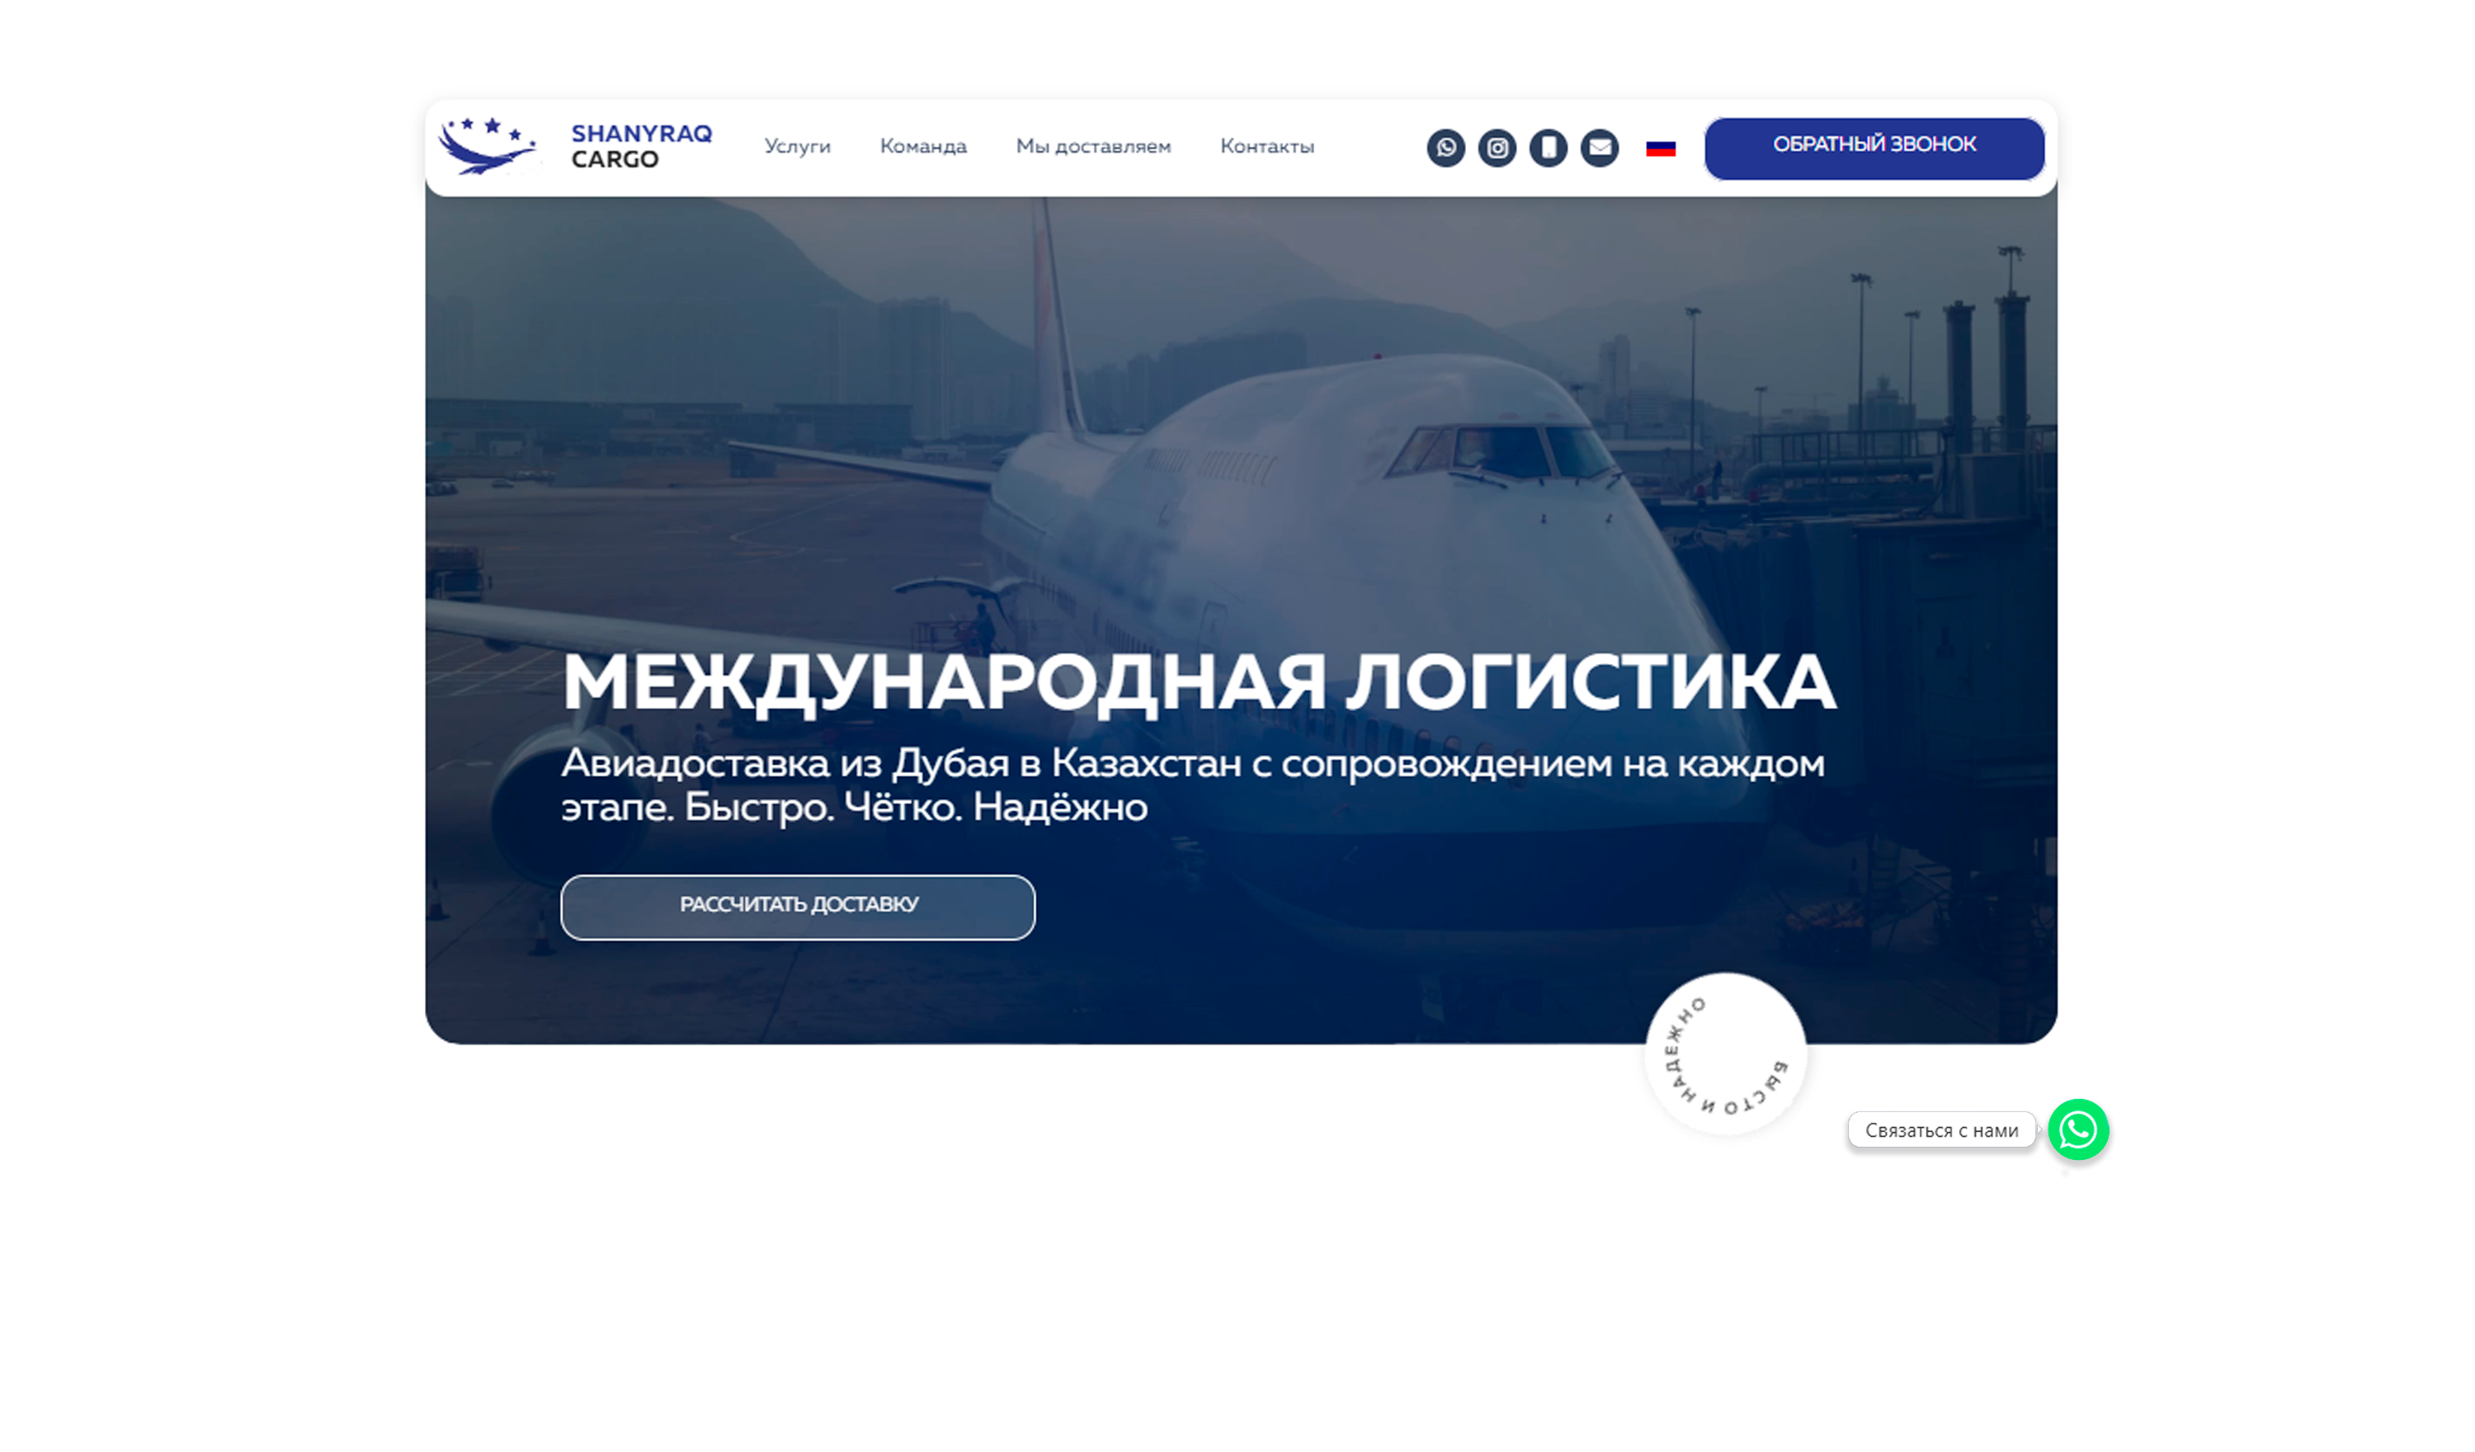The height and width of the screenshot is (1452, 2475).
Task: Click the «РАССЧИТАТЬ ДОСТАВКУ» button
Action: (x=798, y=907)
